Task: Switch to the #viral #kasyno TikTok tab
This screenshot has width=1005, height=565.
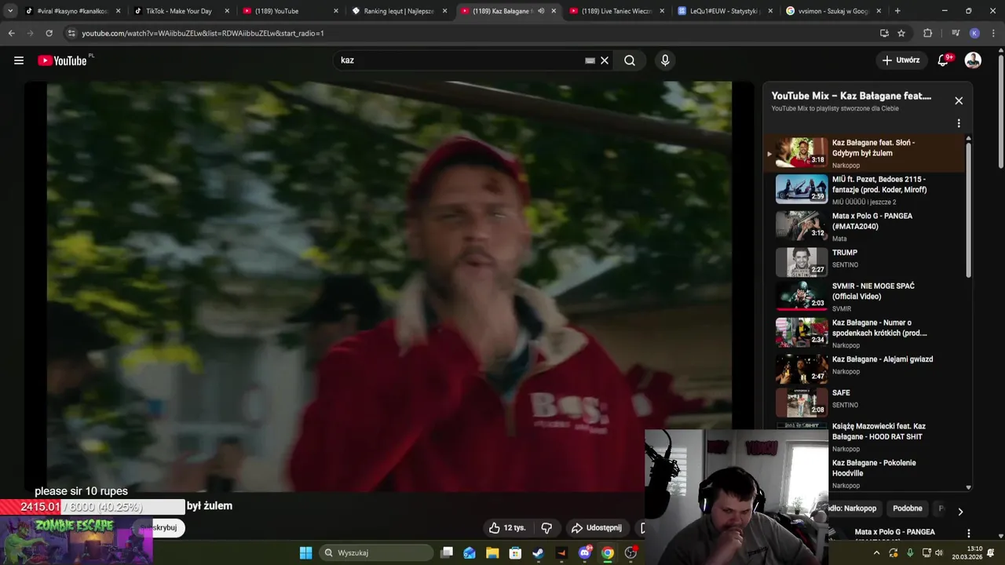Action: click(71, 11)
